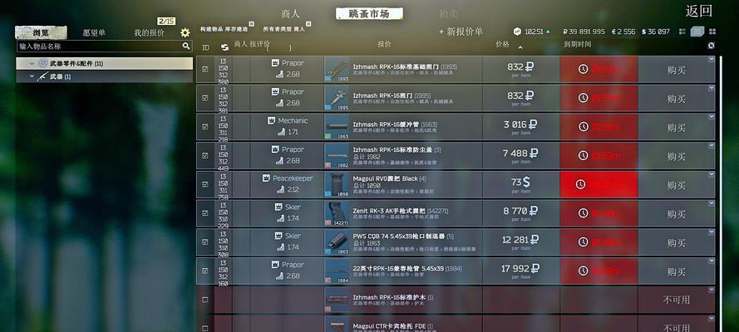This screenshot has height=332, width=739.
Task: Open the filter settings gear icon
Action: coord(185,32)
